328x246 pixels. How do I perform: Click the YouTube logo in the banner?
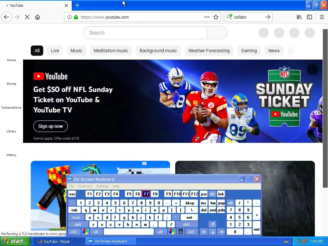coord(50,76)
